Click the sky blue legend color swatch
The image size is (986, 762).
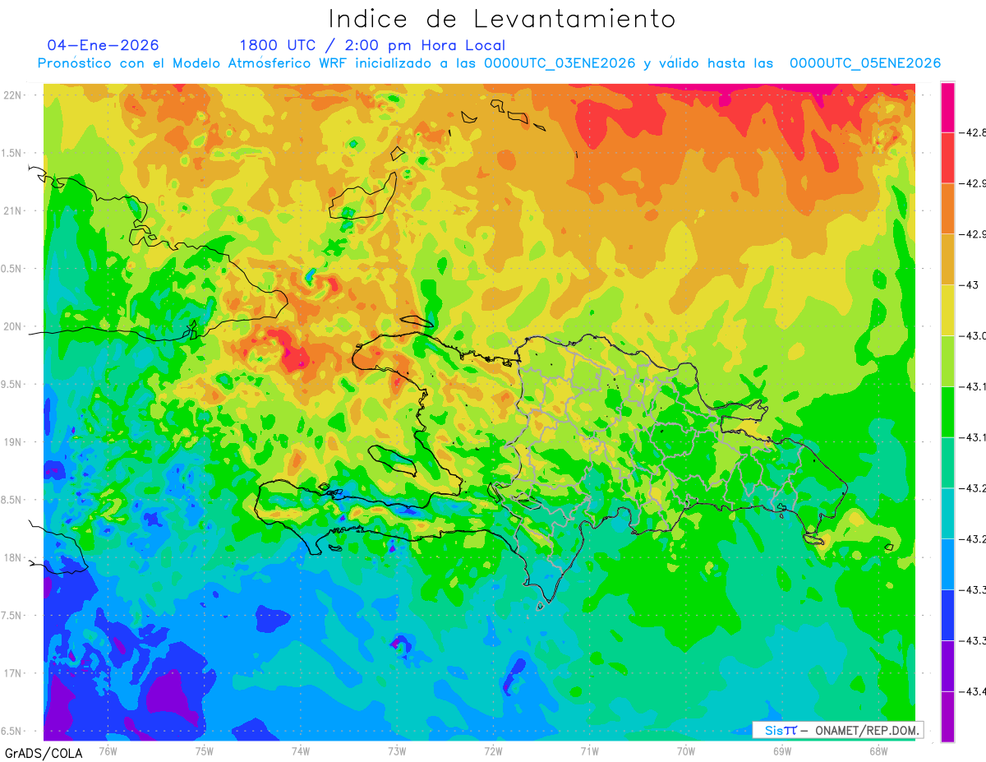(x=947, y=564)
